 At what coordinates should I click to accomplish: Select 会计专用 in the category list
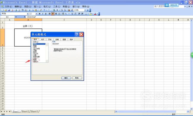[37, 49]
